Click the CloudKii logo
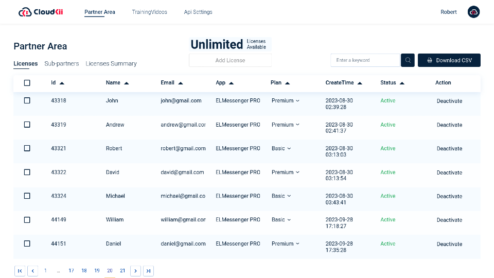 41,12
